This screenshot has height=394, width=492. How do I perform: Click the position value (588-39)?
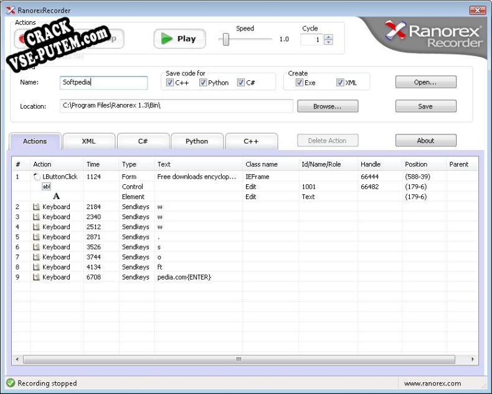(418, 177)
